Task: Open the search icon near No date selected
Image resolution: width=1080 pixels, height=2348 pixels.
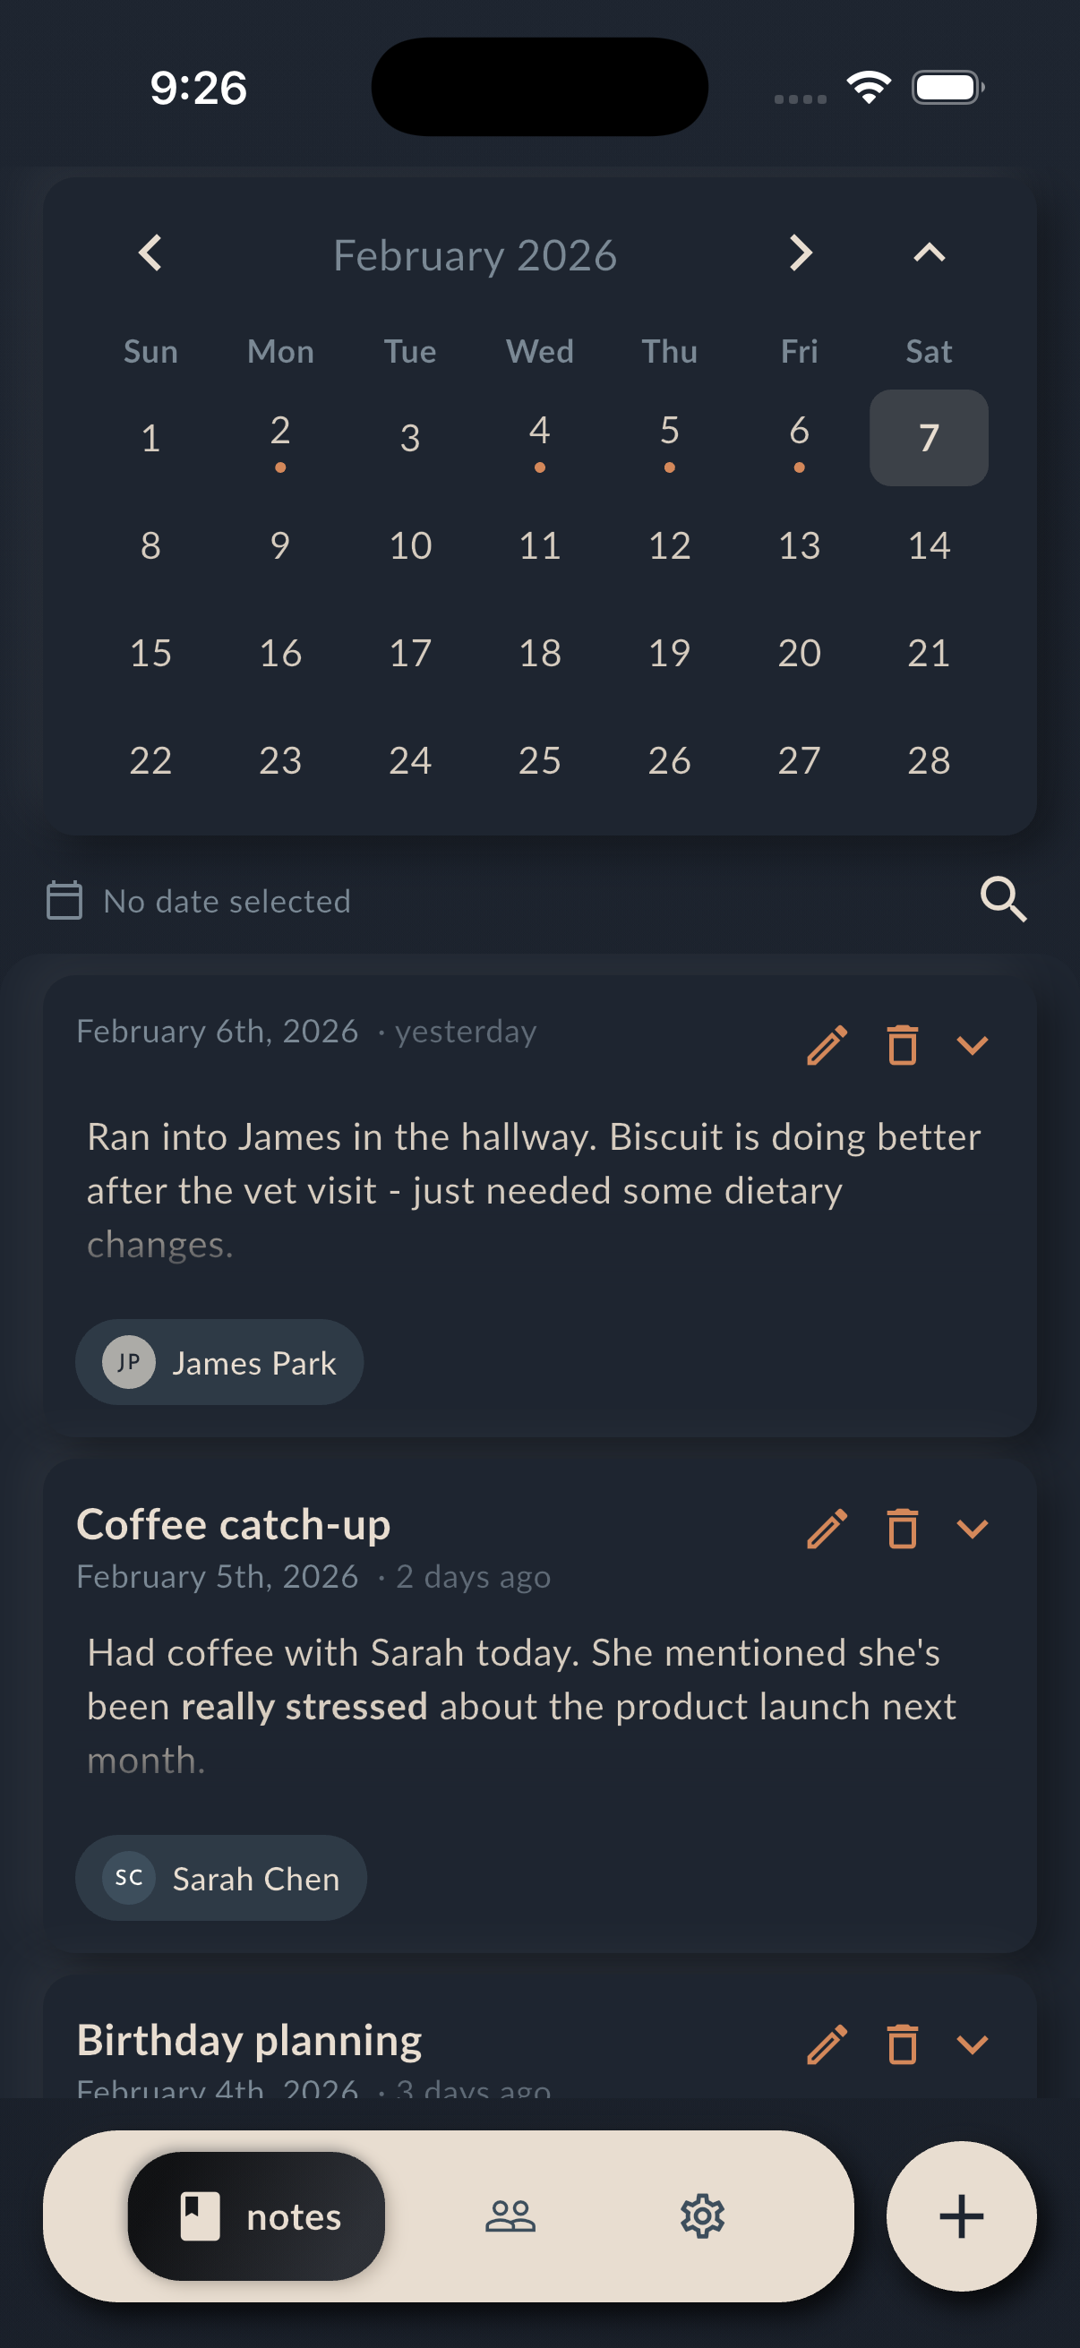Action: click(x=1002, y=901)
